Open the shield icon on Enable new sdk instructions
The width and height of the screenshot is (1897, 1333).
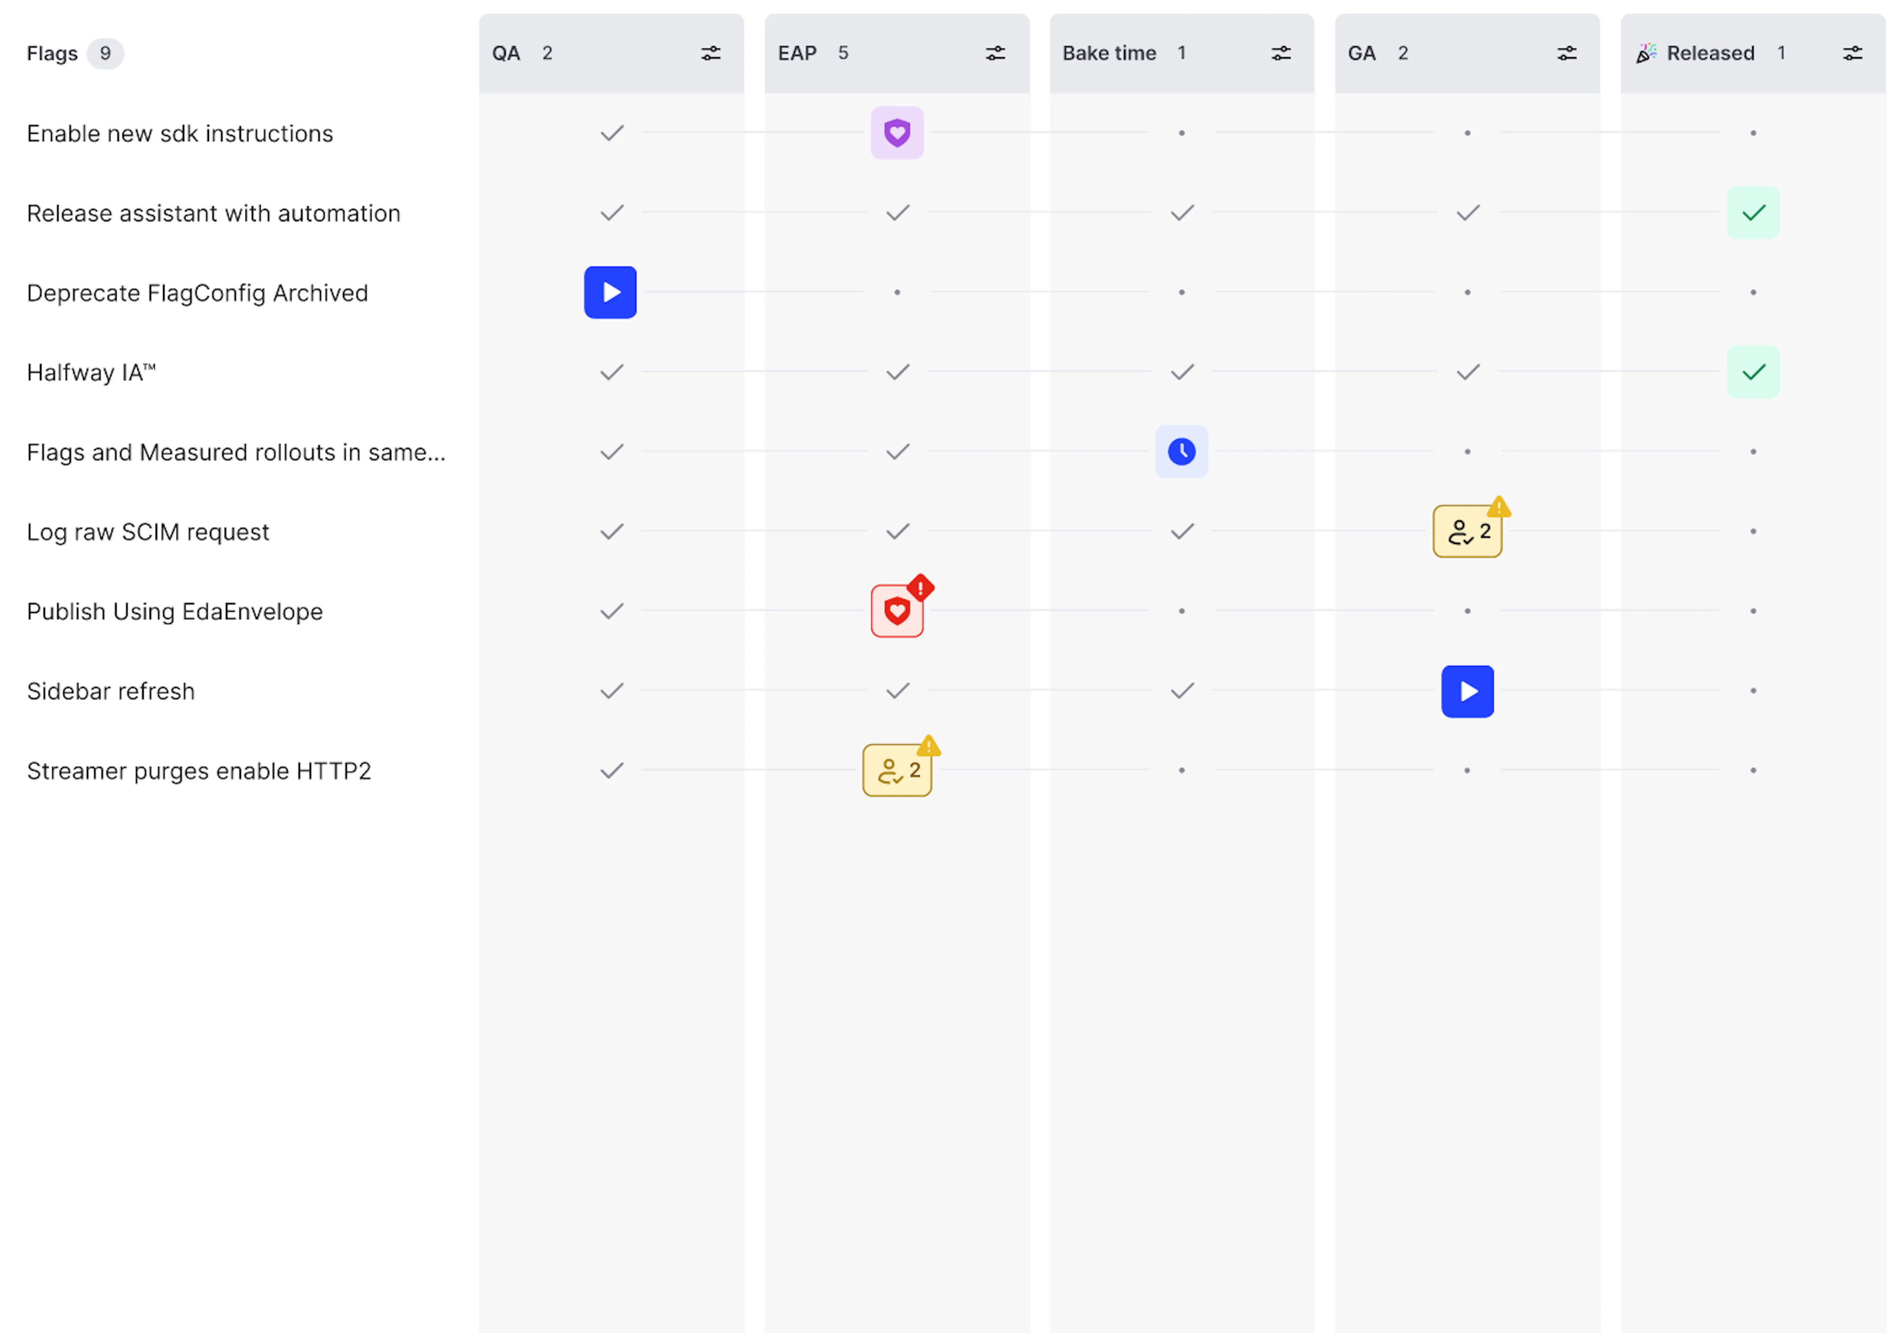(x=897, y=132)
